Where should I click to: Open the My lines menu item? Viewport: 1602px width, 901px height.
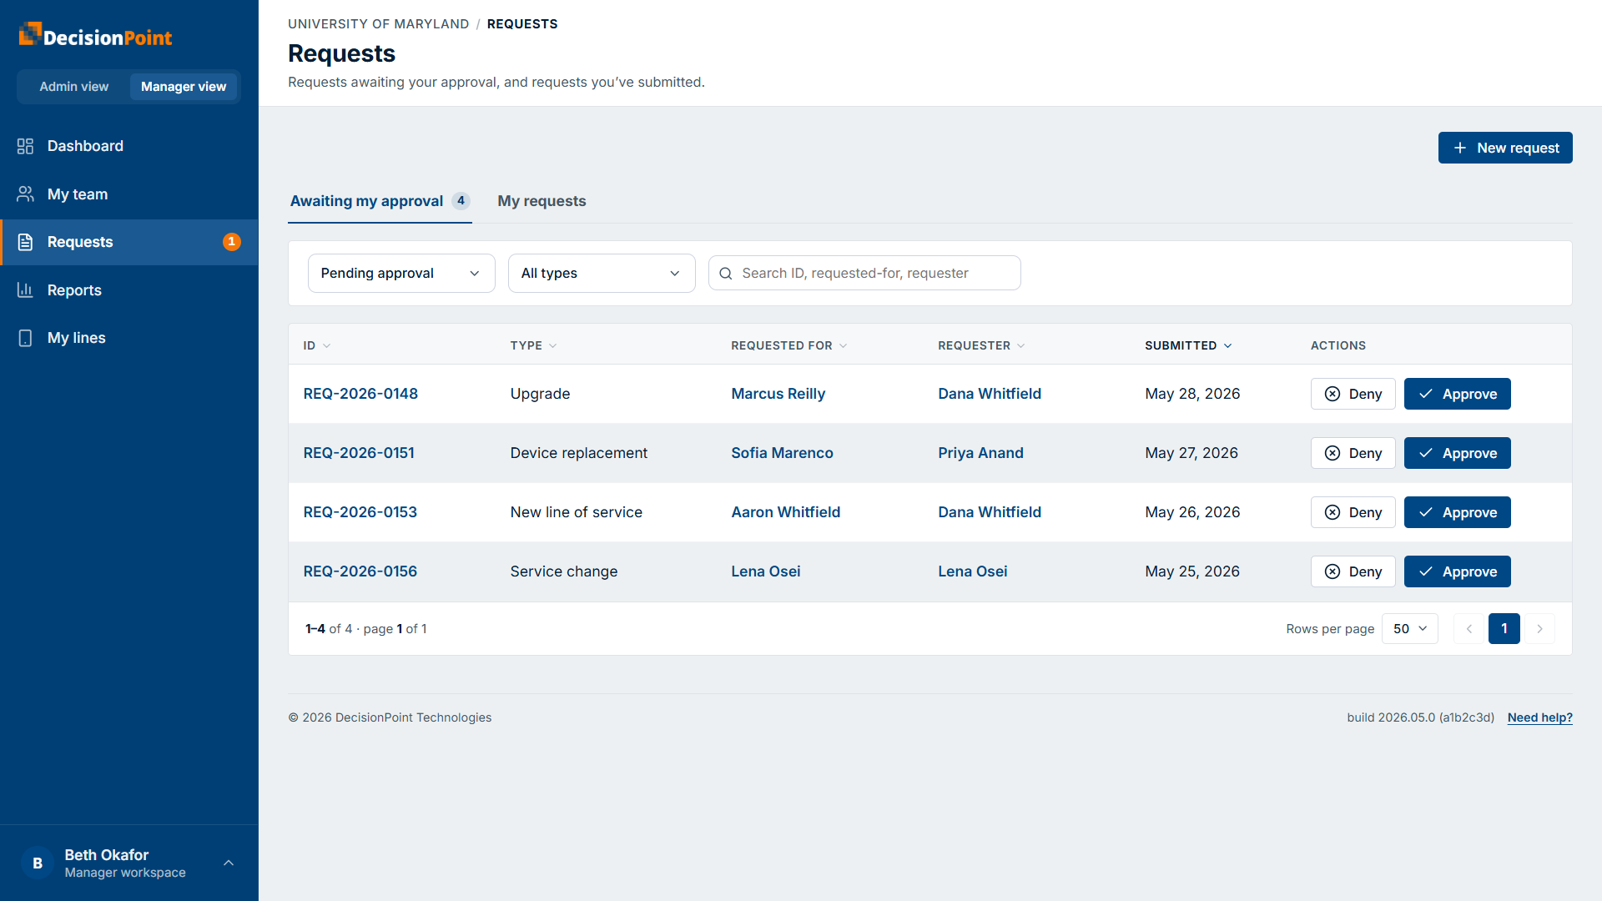pyautogui.click(x=129, y=338)
